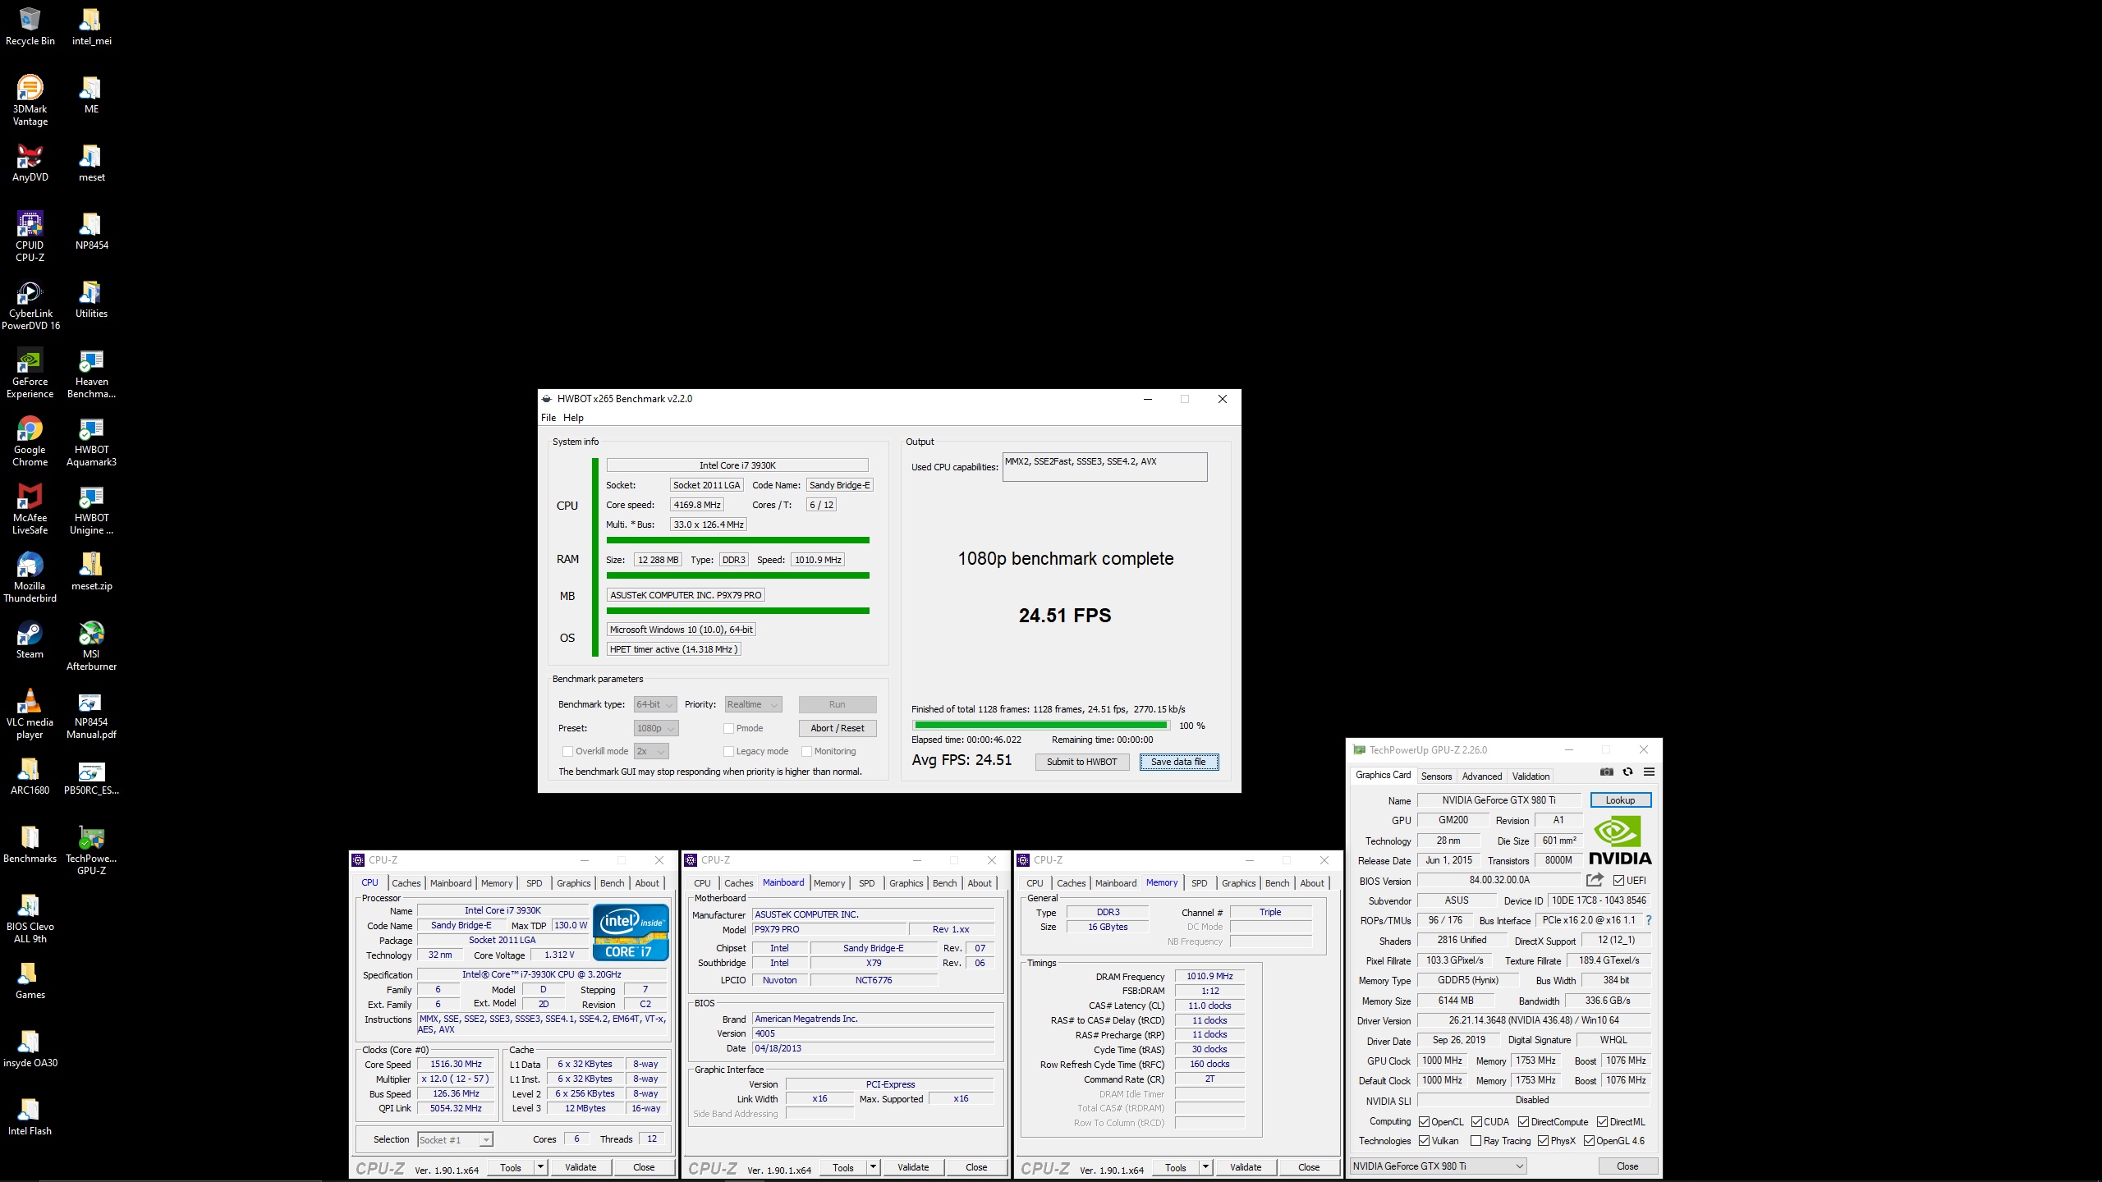The image size is (2102, 1182).
Task: Select the AnyDVD desktop icon
Action: 30,163
